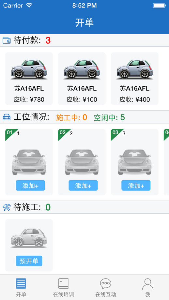
Task: Click 添加+ for workstation 02
Action: (83, 186)
